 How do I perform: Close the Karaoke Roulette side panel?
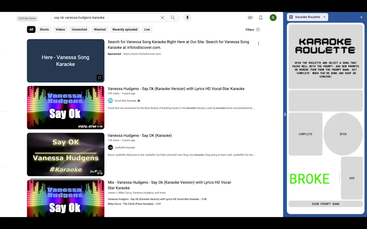(x=361, y=17)
